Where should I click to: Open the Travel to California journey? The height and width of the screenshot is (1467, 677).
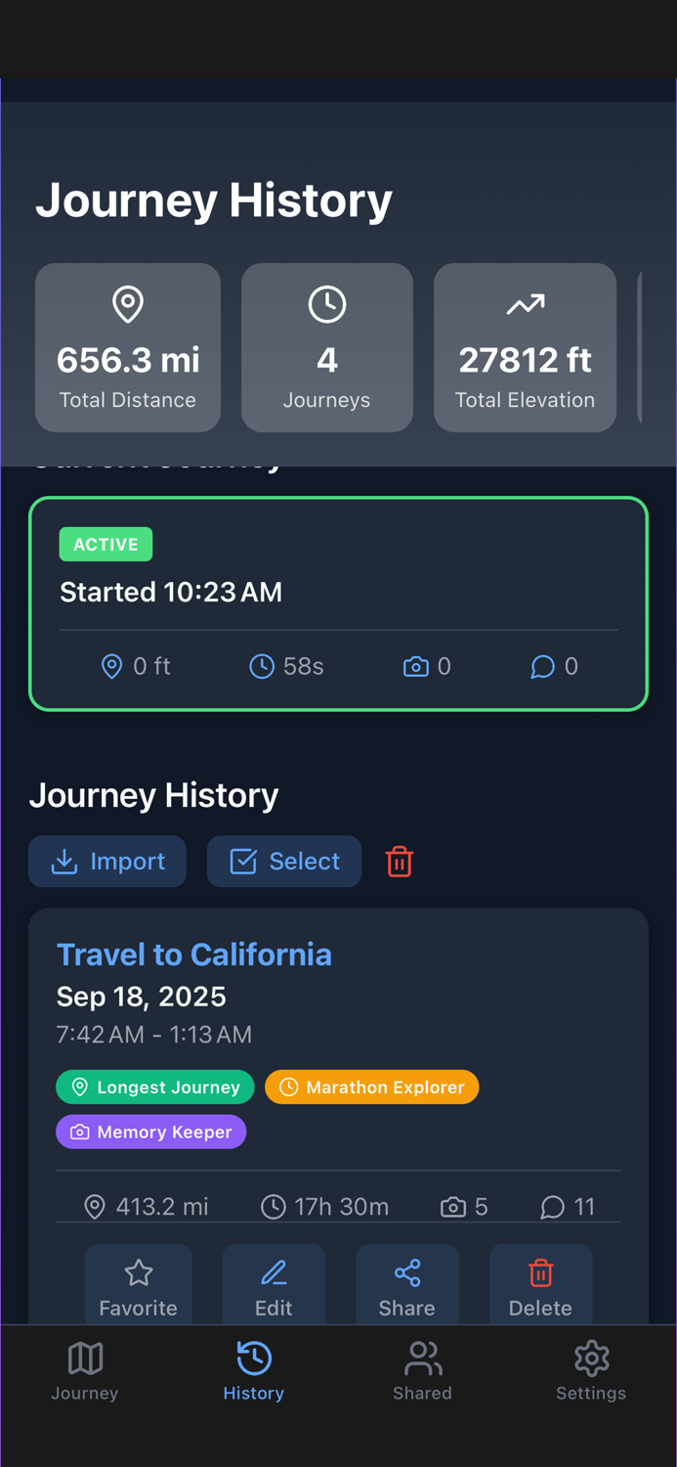coord(193,955)
